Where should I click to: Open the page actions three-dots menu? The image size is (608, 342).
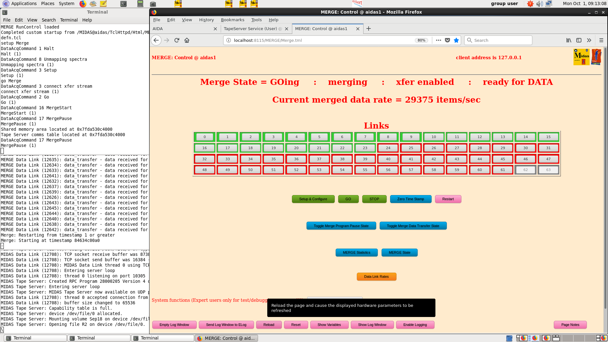click(438, 40)
